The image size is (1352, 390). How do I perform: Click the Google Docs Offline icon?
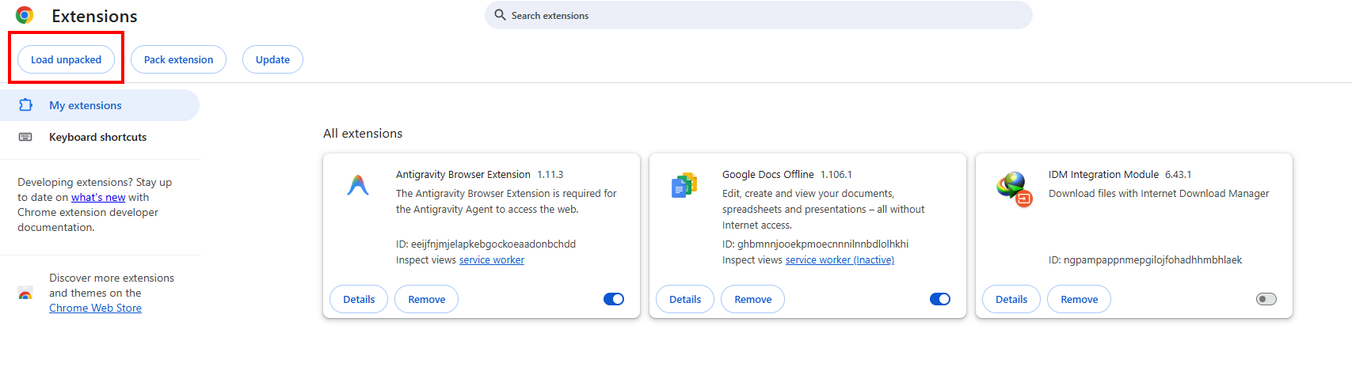click(684, 185)
